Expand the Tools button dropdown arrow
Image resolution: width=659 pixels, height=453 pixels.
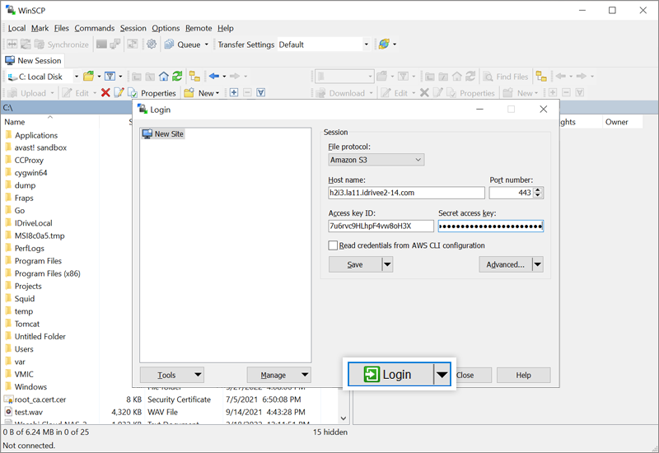coord(198,375)
